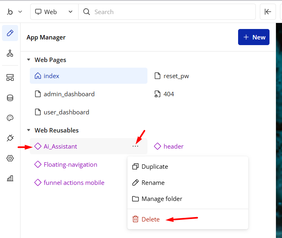Open the Web platform dropdown

pyautogui.click(x=54, y=12)
